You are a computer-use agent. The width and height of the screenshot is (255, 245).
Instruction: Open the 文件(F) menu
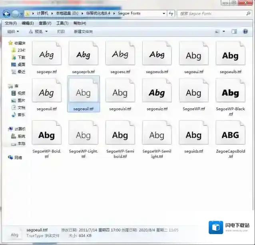11,23
